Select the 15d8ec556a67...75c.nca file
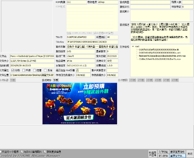194x158 pixels. pos(160,59)
